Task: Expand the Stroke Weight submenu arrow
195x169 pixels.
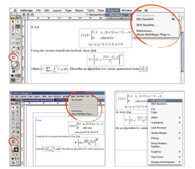Action: click(x=179, y=133)
